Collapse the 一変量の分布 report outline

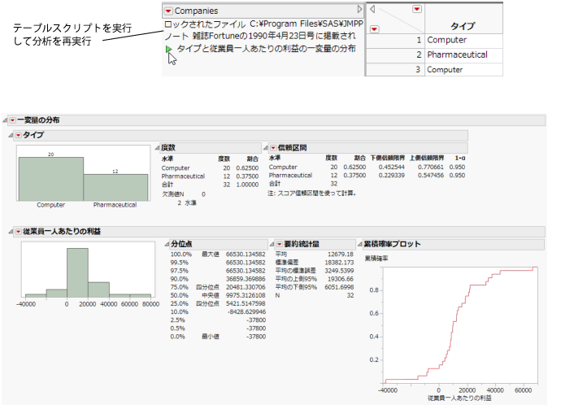(x=5, y=120)
